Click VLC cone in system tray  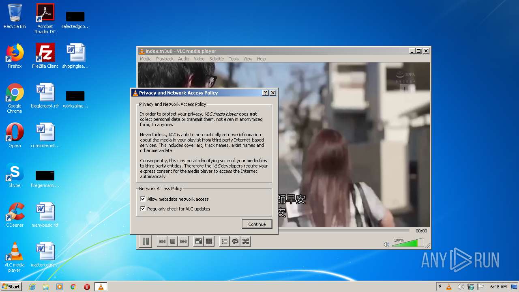point(449,287)
